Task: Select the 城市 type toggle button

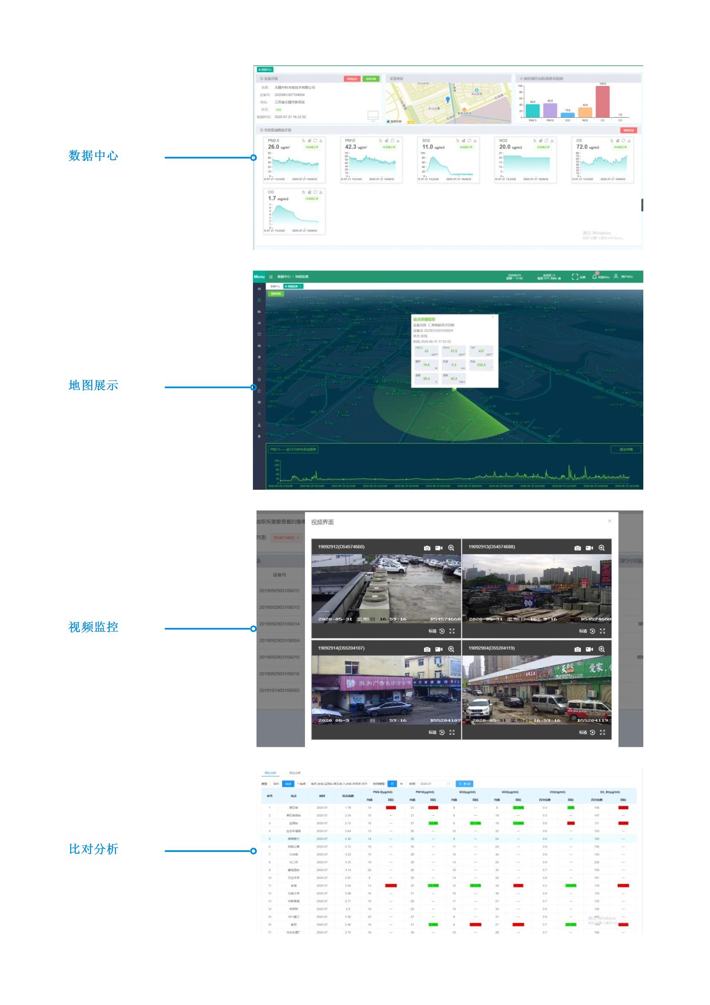Action: (x=276, y=784)
